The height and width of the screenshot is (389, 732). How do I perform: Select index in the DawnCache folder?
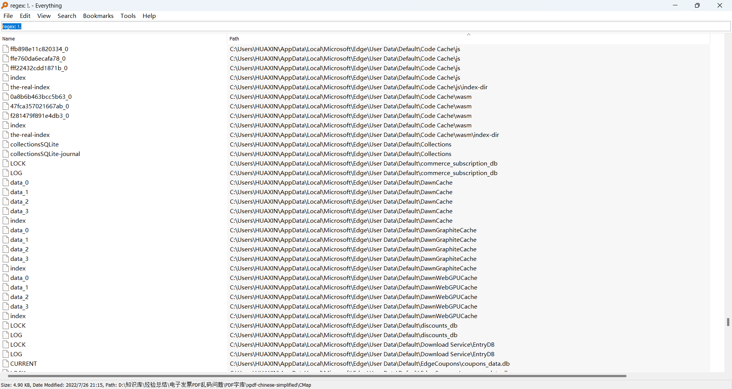18,220
